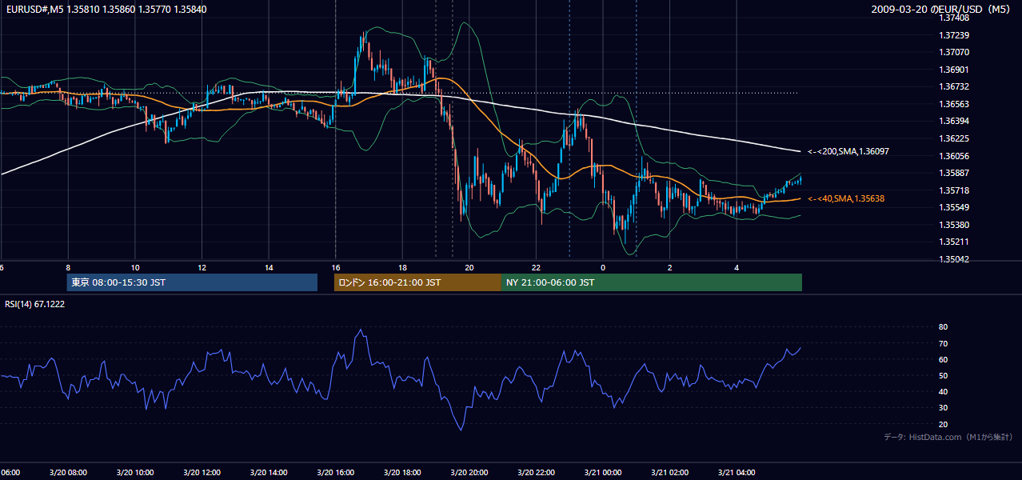Click price axis value 1.36901

click(954, 70)
